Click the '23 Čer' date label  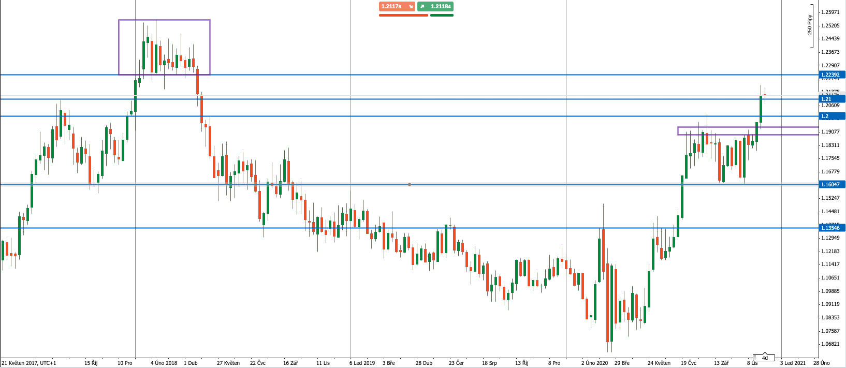point(456,363)
